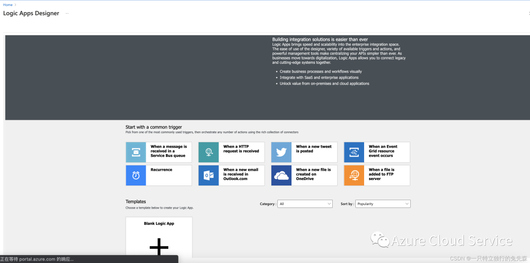The image size is (530, 263).
Task: Click 'Create business processes and workflows visually' bullet
Action: [x=321, y=72]
